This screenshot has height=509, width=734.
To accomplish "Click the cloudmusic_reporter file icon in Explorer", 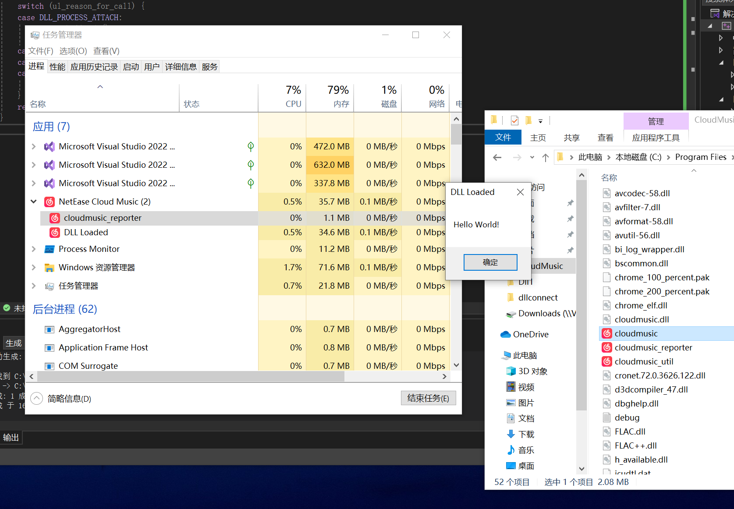I will 607,348.
